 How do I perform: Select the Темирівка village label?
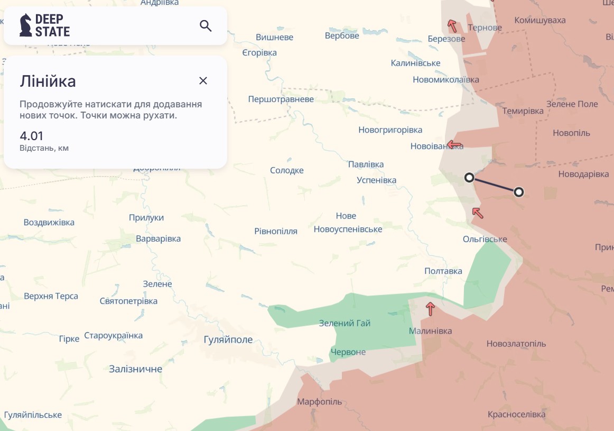(523, 111)
